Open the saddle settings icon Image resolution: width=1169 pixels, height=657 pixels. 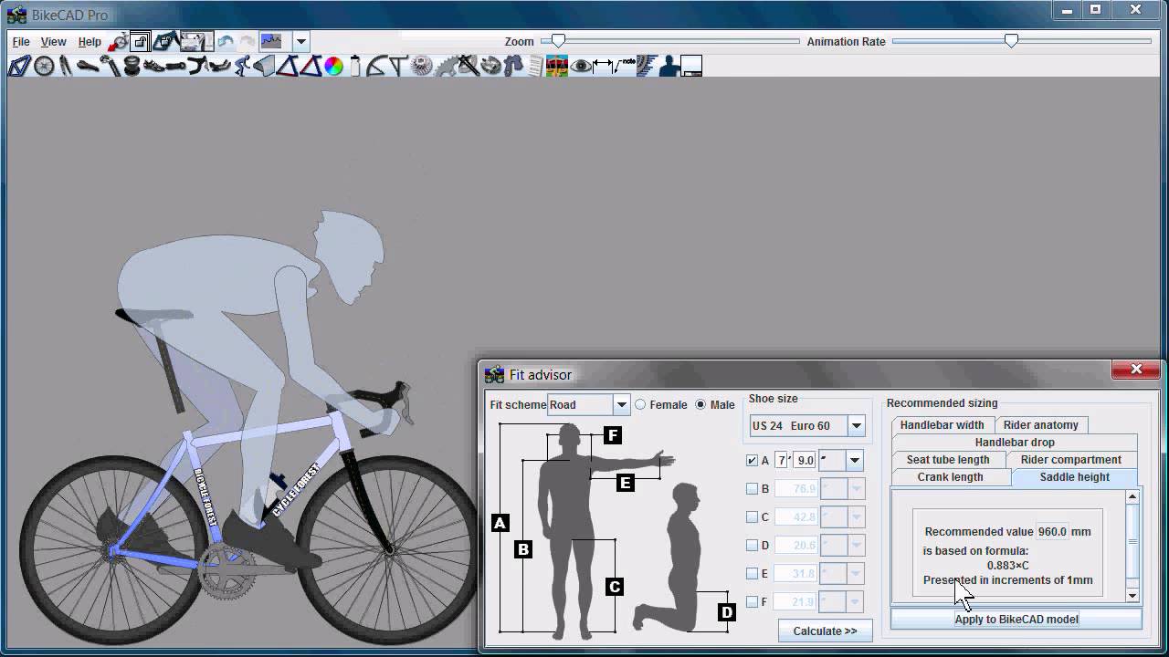[x=88, y=66]
